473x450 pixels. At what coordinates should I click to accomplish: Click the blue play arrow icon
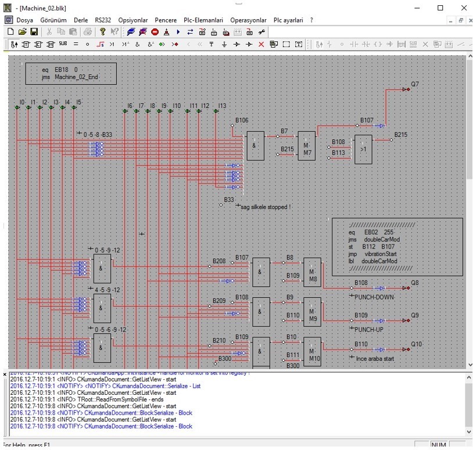coord(178,32)
